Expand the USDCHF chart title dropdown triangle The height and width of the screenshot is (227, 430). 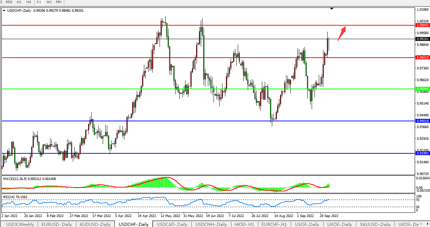pos(4,11)
